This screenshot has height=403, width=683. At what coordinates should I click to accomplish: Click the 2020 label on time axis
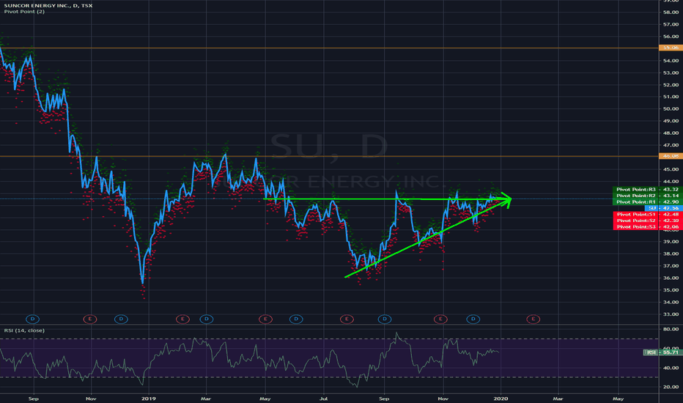[501, 399]
